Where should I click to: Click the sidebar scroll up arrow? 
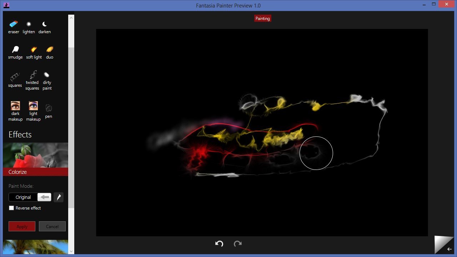click(71, 17)
